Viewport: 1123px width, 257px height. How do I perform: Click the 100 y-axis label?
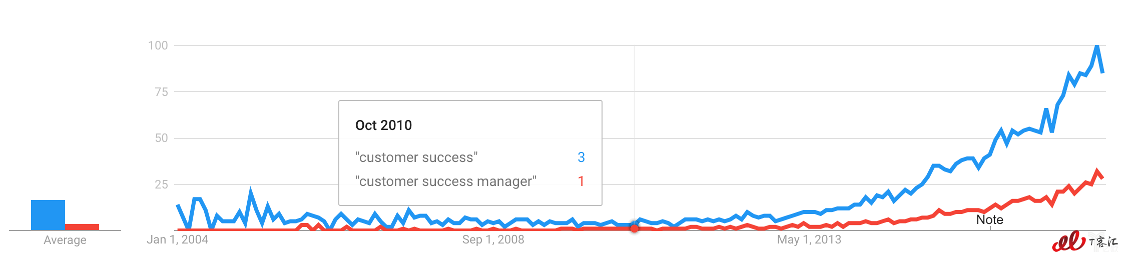[158, 45]
